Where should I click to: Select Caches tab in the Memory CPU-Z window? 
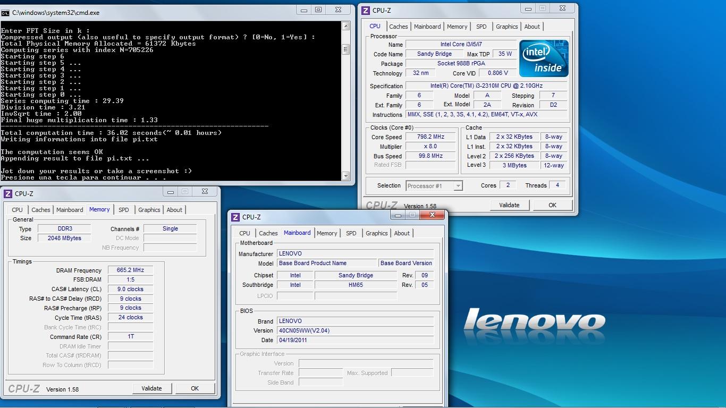[40, 210]
